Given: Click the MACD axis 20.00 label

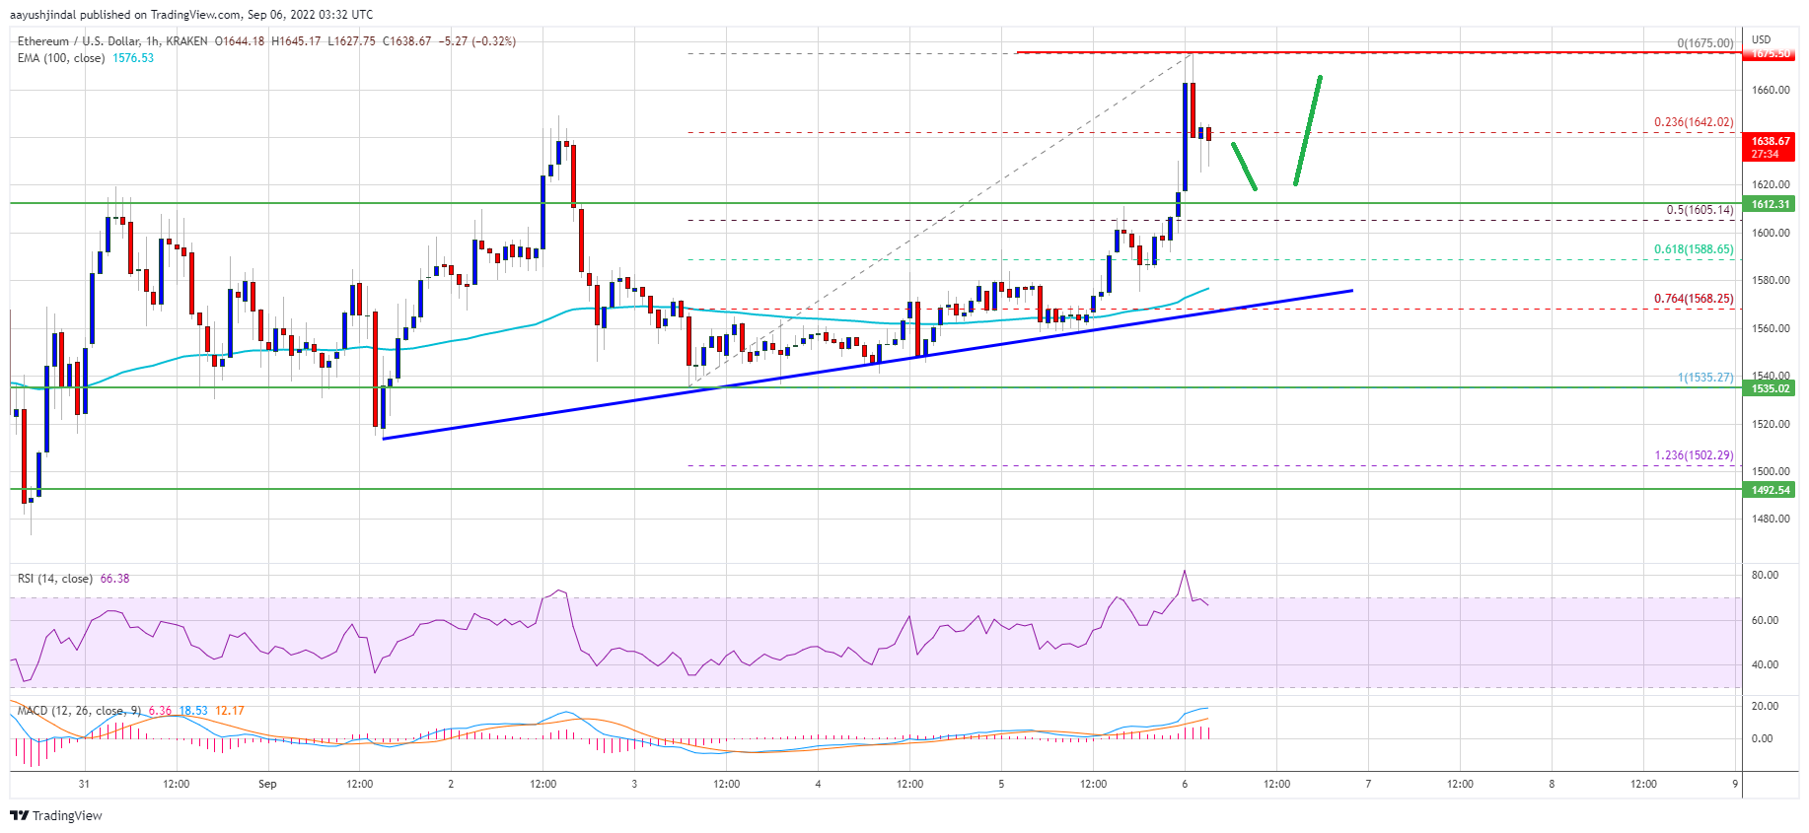Looking at the screenshot, I should tap(1765, 706).
